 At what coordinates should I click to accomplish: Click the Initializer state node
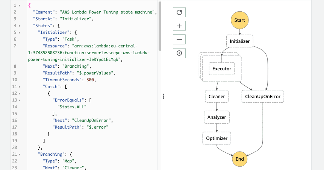239,41
